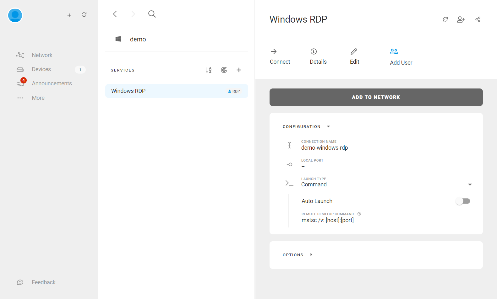Click the Add User people icon
The image size is (497, 299).
click(394, 51)
